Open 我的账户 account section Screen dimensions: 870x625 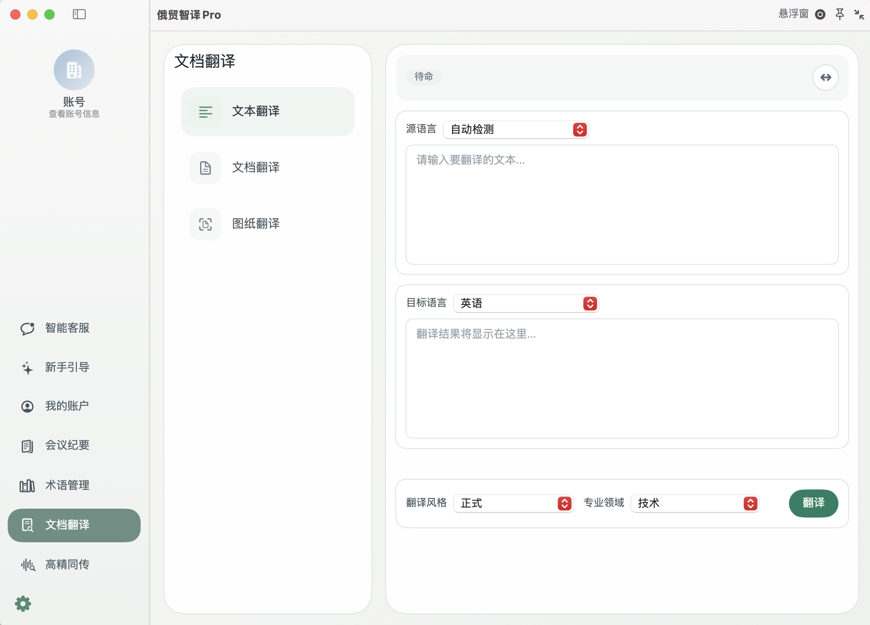(x=67, y=405)
